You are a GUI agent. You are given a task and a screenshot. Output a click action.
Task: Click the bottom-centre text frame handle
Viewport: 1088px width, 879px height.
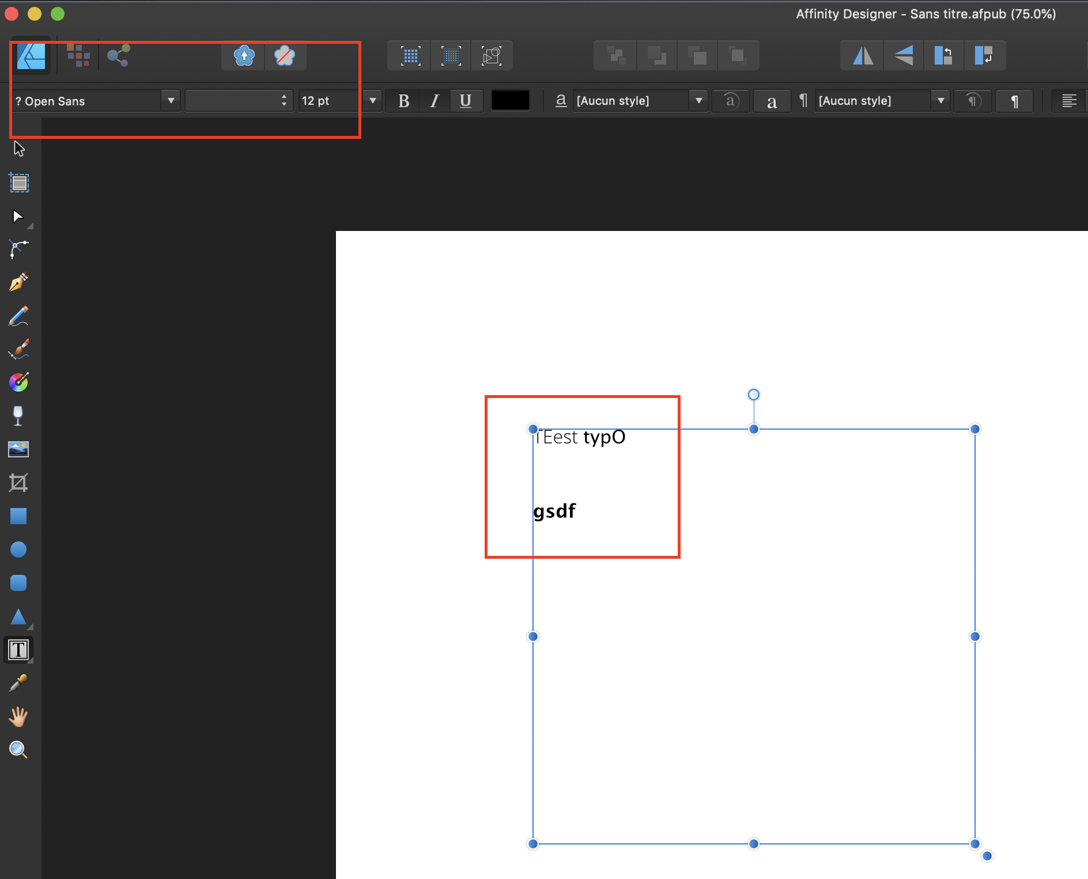(754, 844)
